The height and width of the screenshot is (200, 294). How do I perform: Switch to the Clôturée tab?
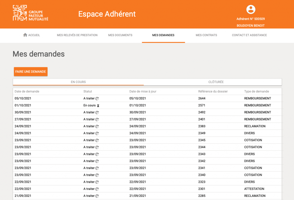pos(216,82)
